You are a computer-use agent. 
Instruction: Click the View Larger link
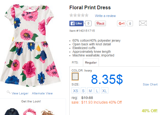20,93
